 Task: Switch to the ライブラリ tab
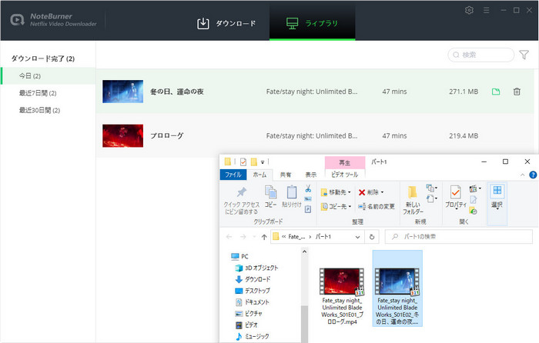tap(312, 23)
